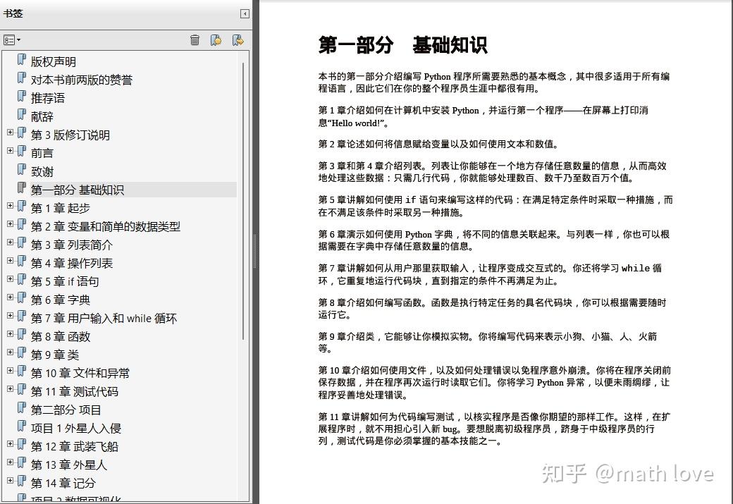Click the delete bookmark trash icon
This screenshot has height=504, width=733.
tap(195, 40)
